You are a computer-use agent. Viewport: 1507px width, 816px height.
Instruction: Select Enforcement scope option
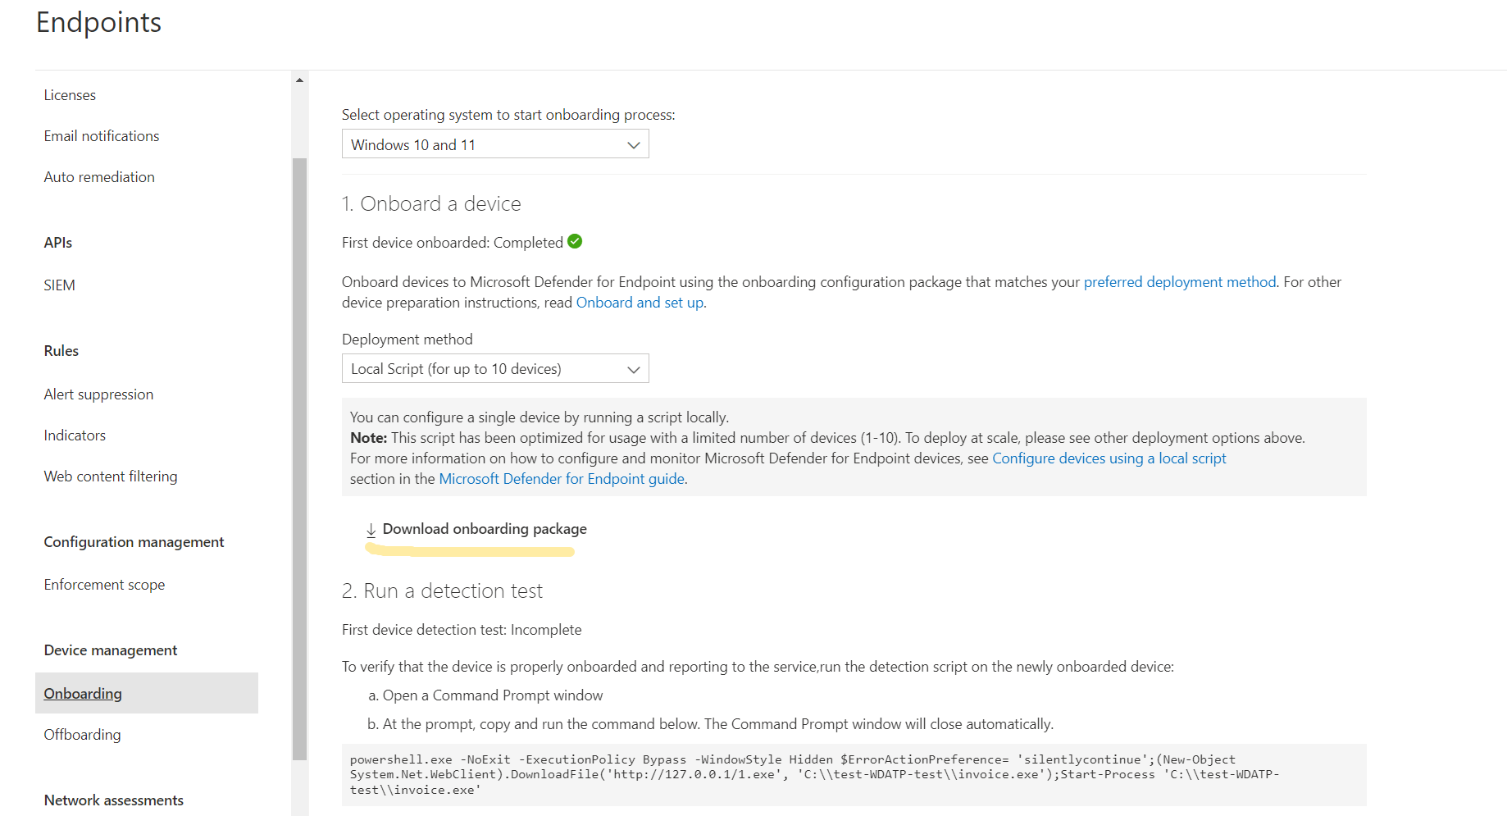point(104,585)
